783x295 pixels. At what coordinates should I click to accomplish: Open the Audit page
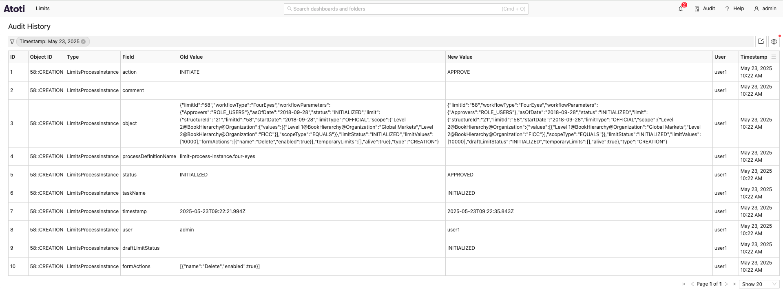pos(705,9)
